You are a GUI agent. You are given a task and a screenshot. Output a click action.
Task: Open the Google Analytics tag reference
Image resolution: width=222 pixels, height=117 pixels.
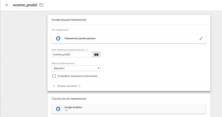coord(129,109)
